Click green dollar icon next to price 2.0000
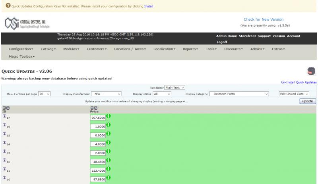Screen dimensions: 318x184 (109, 151)
